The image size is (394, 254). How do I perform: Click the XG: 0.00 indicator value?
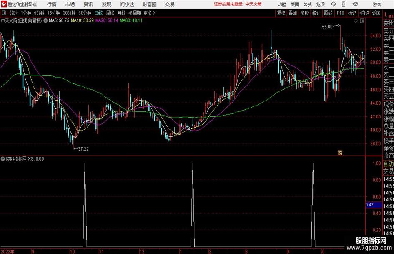click(36, 158)
